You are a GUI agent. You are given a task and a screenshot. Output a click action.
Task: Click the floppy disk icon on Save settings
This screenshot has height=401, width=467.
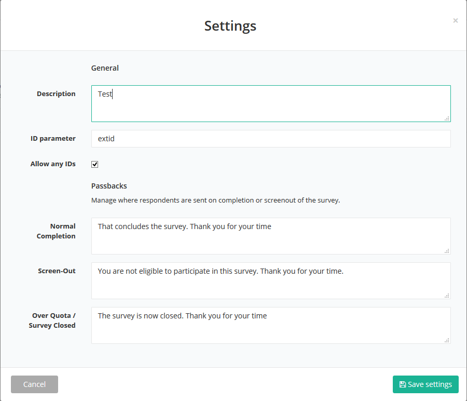[x=403, y=384]
